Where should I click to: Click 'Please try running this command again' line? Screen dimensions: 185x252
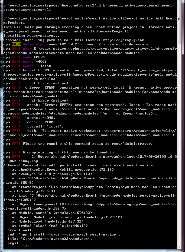click(x=78, y=144)
